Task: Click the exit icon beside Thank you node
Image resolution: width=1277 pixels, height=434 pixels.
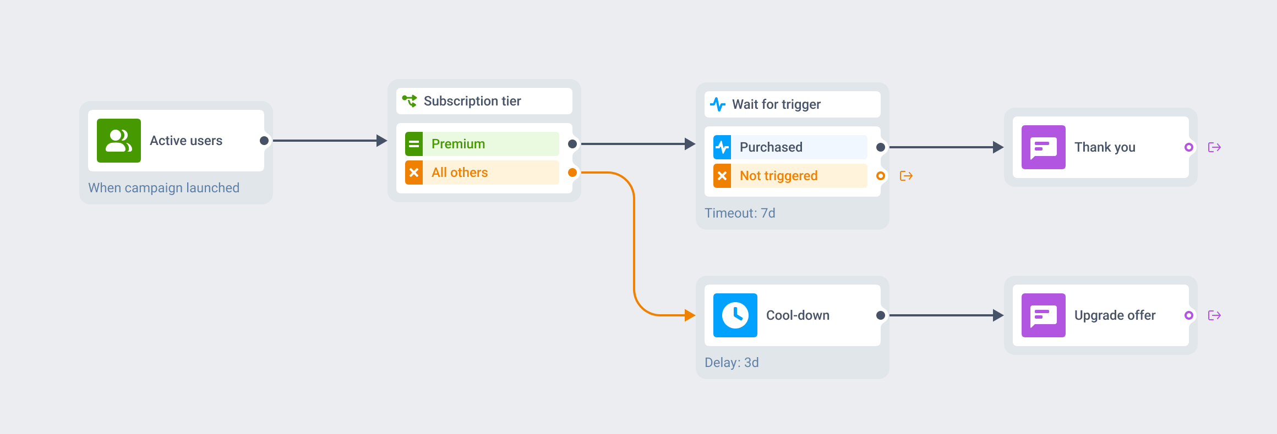Action: point(1214,147)
